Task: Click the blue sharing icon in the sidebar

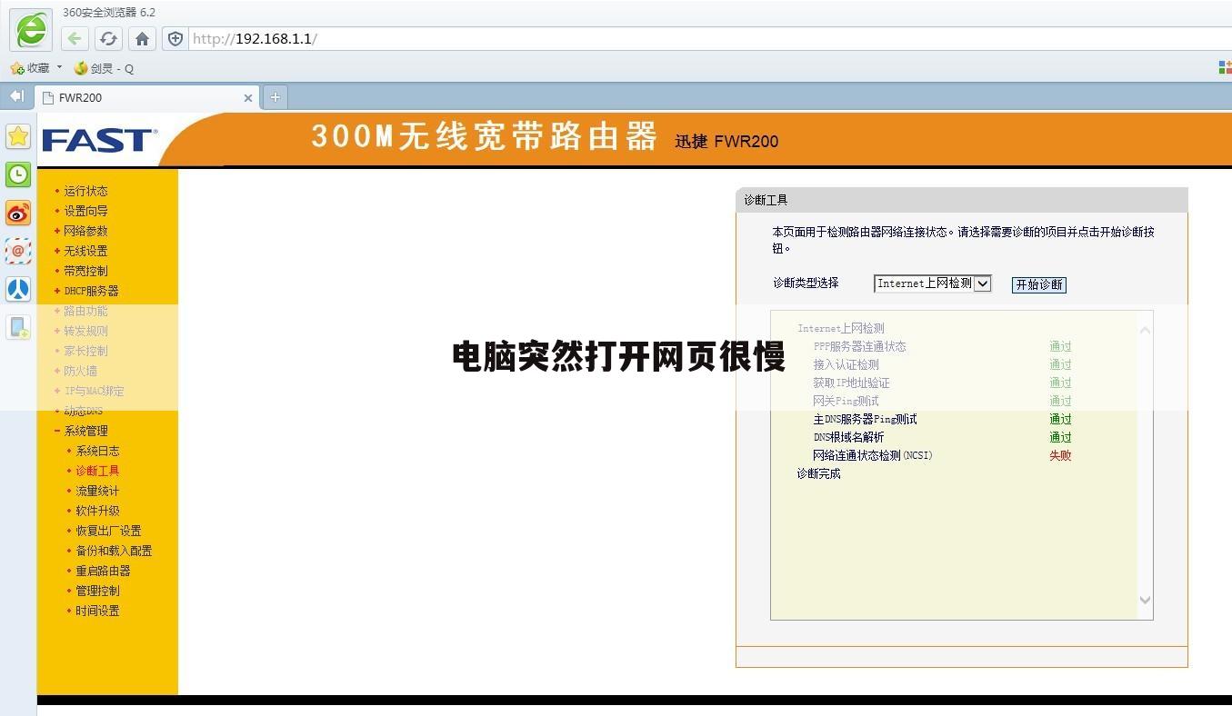Action: point(17,290)
